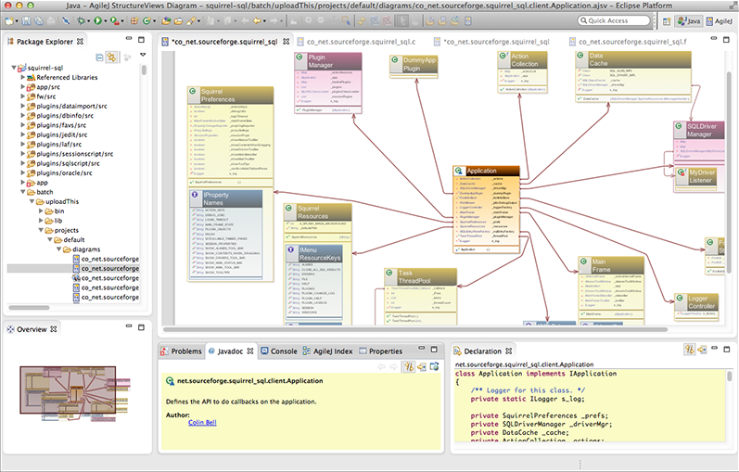This screenshot has width=739, height=472.
Task: Open the New wizard dropdown arrow
Action: pyautogui.click(x=17, y=21)
